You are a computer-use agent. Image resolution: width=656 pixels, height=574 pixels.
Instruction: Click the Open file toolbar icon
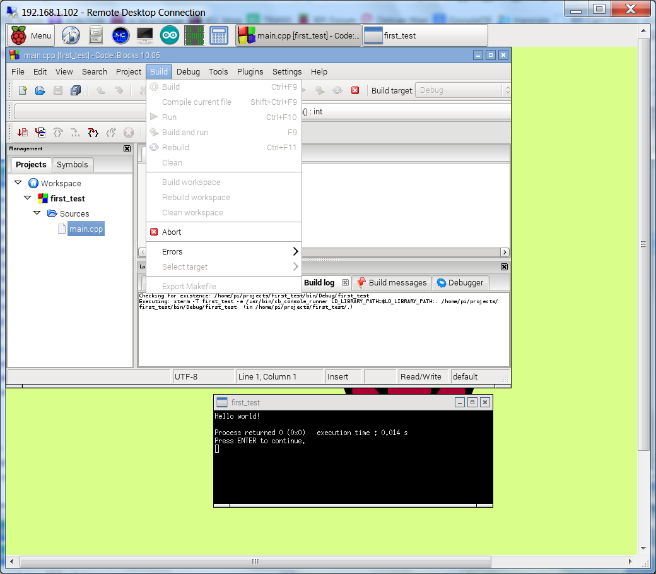(40, 90)
